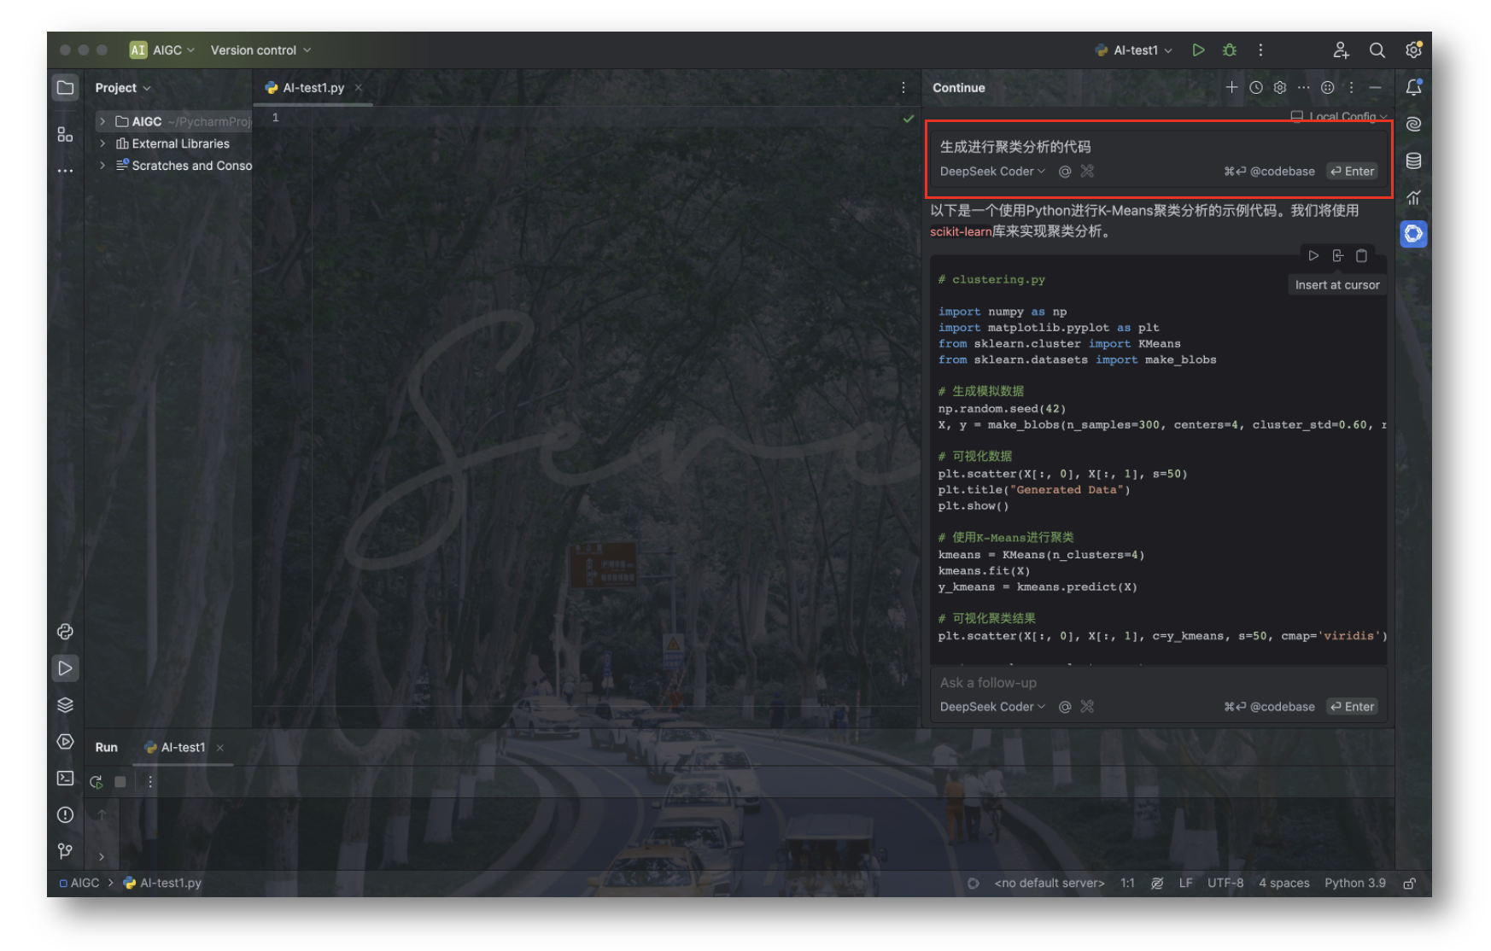Click the @ icon in follow-up box
1491x951 pixels.
(1065, 707)
